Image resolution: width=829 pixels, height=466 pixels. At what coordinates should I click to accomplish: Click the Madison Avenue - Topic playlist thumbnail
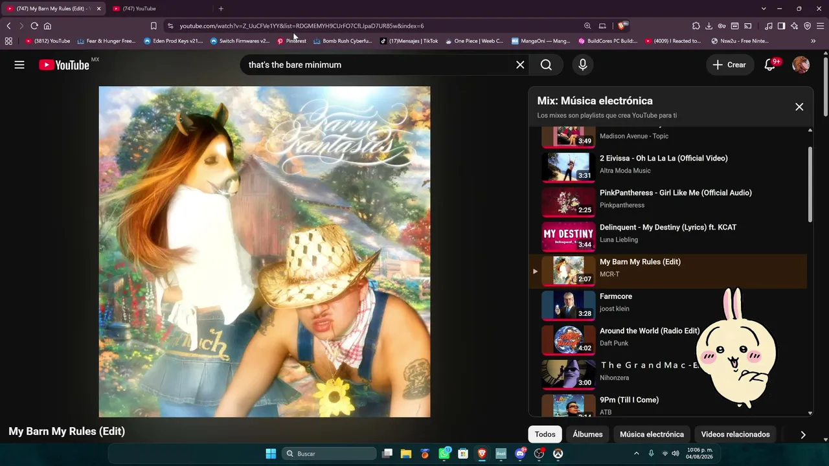[x=568, y=137]
